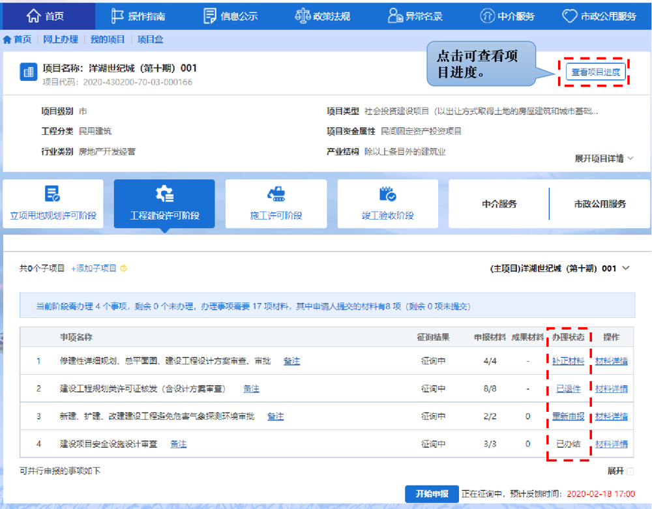
Task: Click the 市政公用服务 heart icon
Action: tap(569, 14)
